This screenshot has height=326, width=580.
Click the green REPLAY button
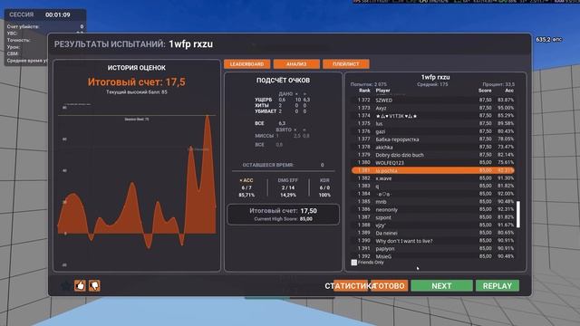point(498,286)
